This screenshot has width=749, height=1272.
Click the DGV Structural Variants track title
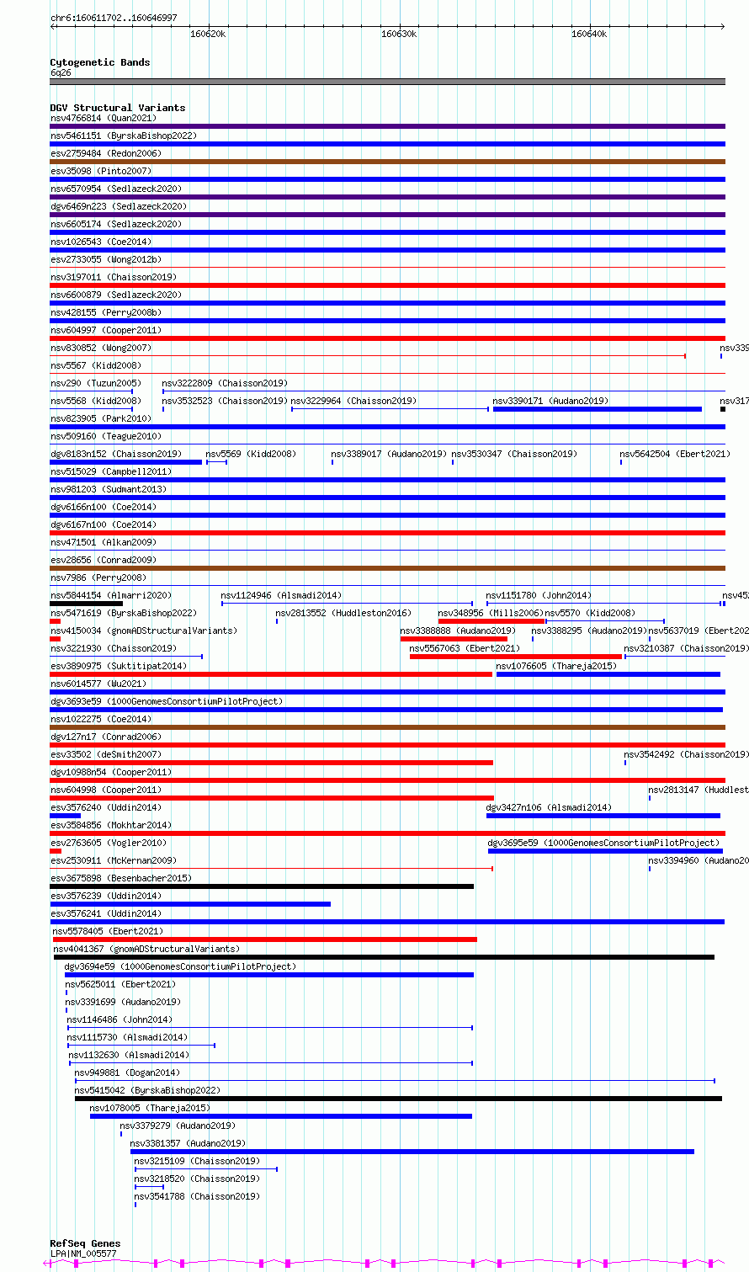coord(118,108)
